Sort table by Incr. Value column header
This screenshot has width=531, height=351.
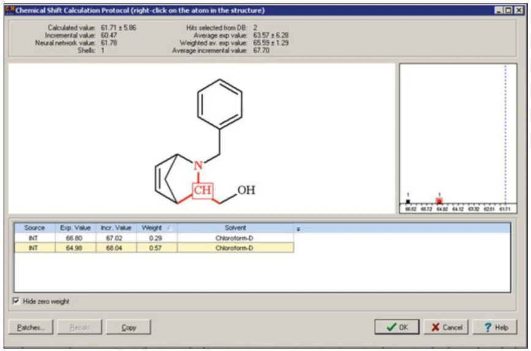pos(116,227)
